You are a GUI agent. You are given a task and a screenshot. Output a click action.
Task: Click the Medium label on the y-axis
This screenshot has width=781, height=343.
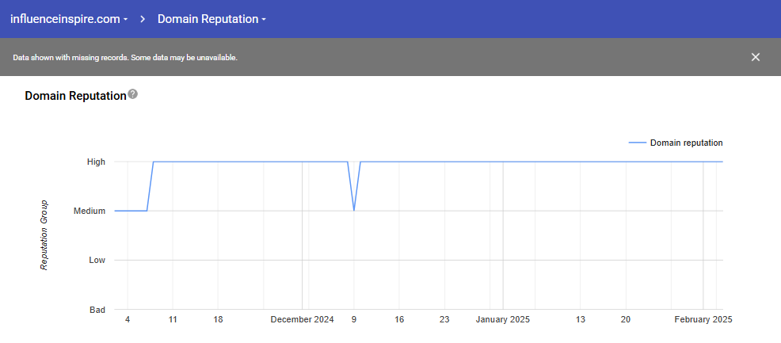90,211
